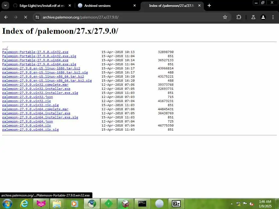Open the Extensions puzzle icon
The height and width of the screenshot is (209, 279).
click(239, 17)
